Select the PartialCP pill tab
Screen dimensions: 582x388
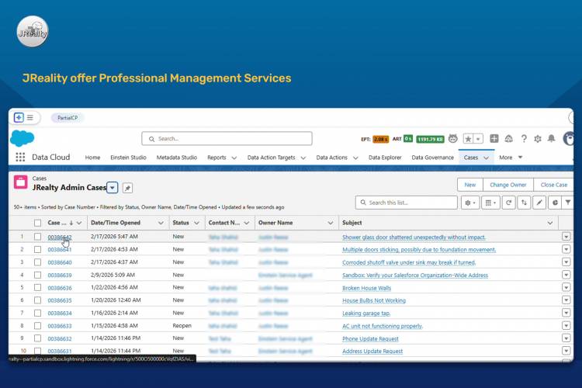click(x=68, y=118)
